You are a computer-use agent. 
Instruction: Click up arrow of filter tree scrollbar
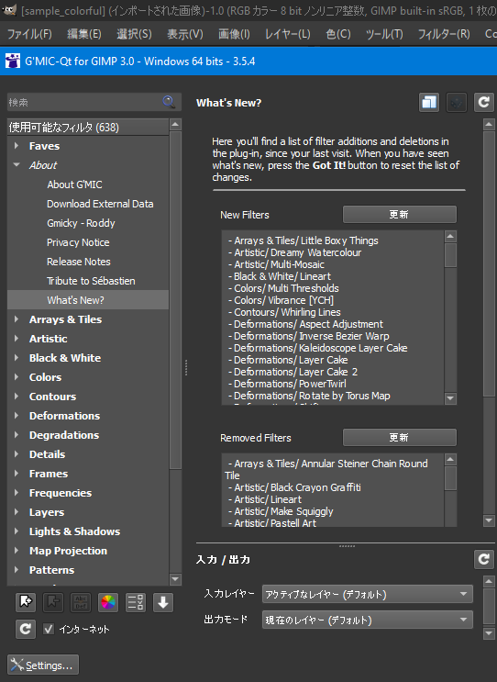[x=175, y=125]
